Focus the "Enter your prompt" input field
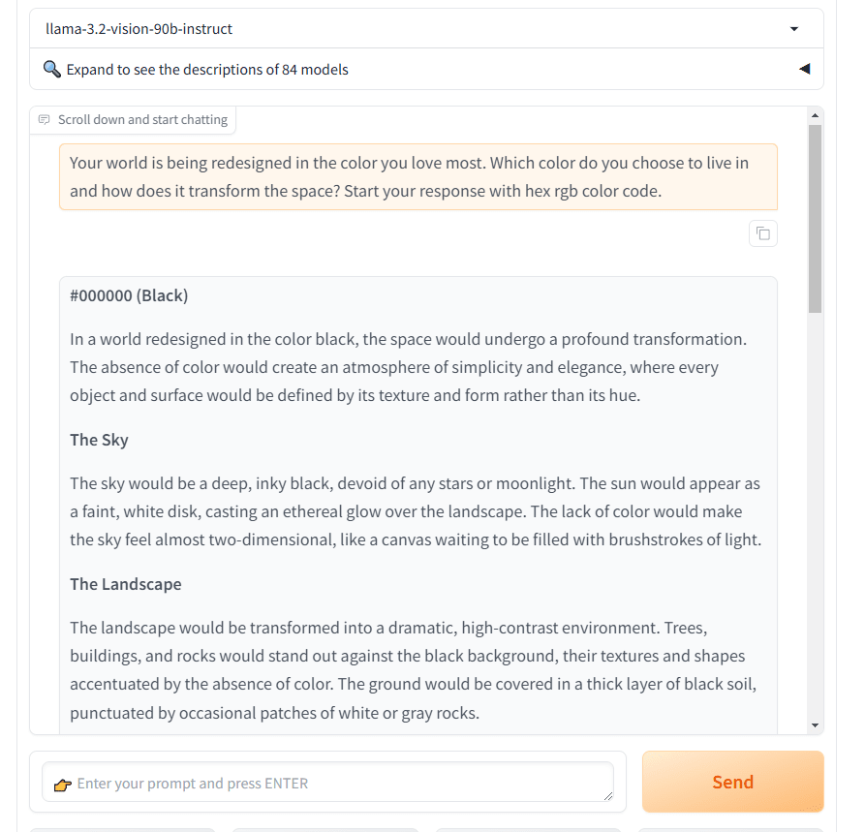Screen dimensions: 865x832 pos(329,783)
